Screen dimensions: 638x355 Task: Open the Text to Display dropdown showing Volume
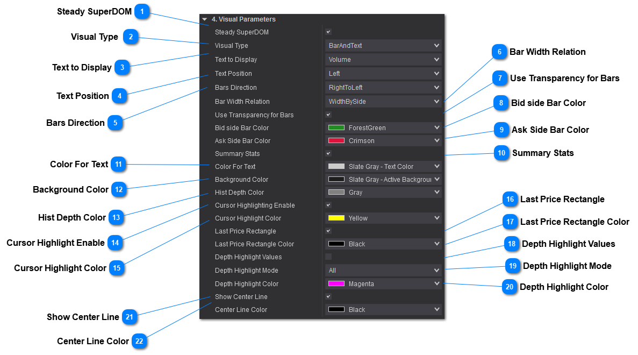coord(383,60)
